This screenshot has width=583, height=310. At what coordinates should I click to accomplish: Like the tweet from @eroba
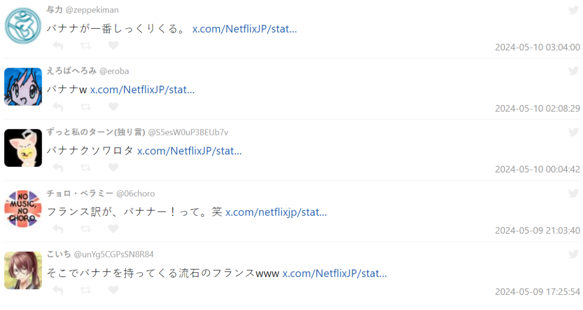click(x=113, y=106)
